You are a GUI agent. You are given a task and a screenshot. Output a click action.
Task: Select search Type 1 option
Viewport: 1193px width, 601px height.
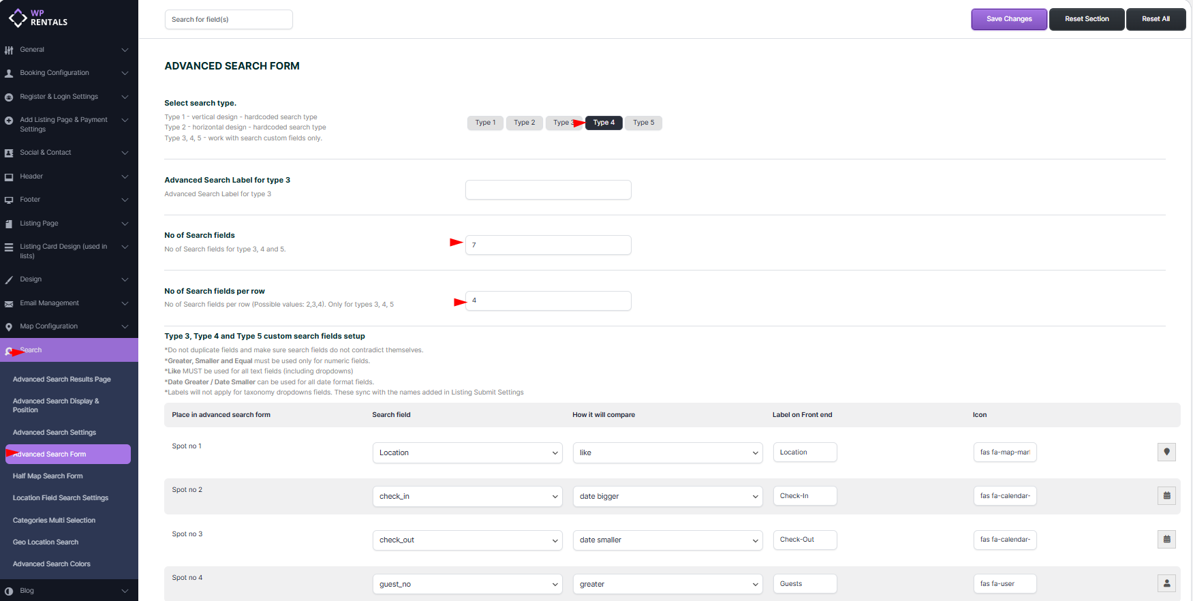pos(485,123)
